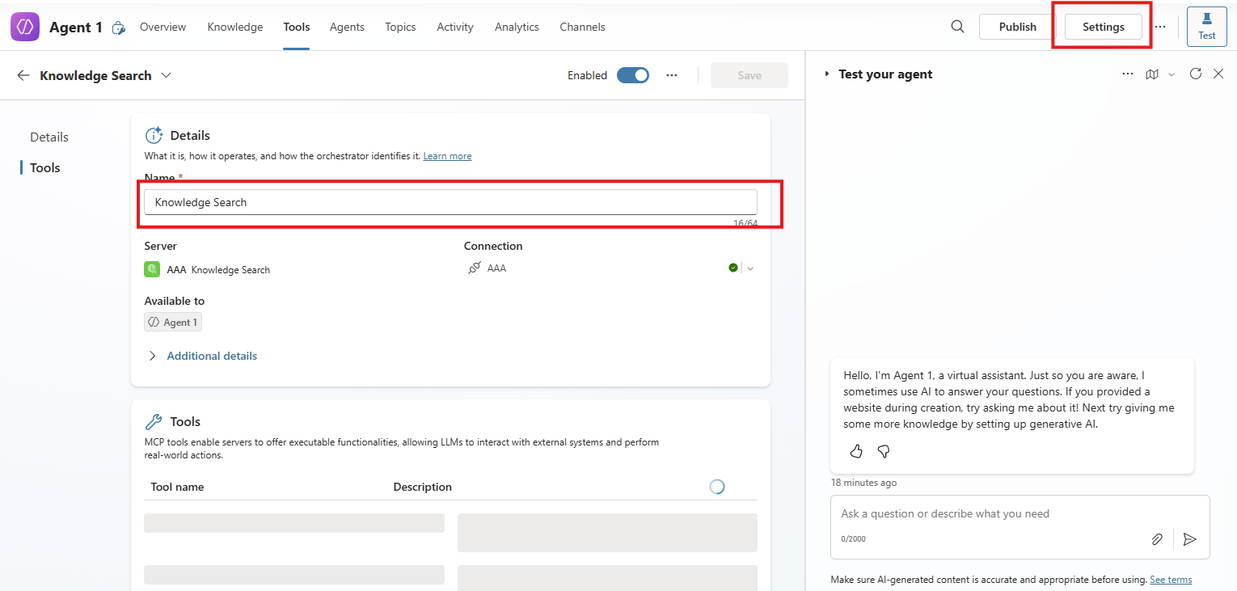Toggle the Enabled switch off
Viewport: 1237px width, 591px height.
633,75
